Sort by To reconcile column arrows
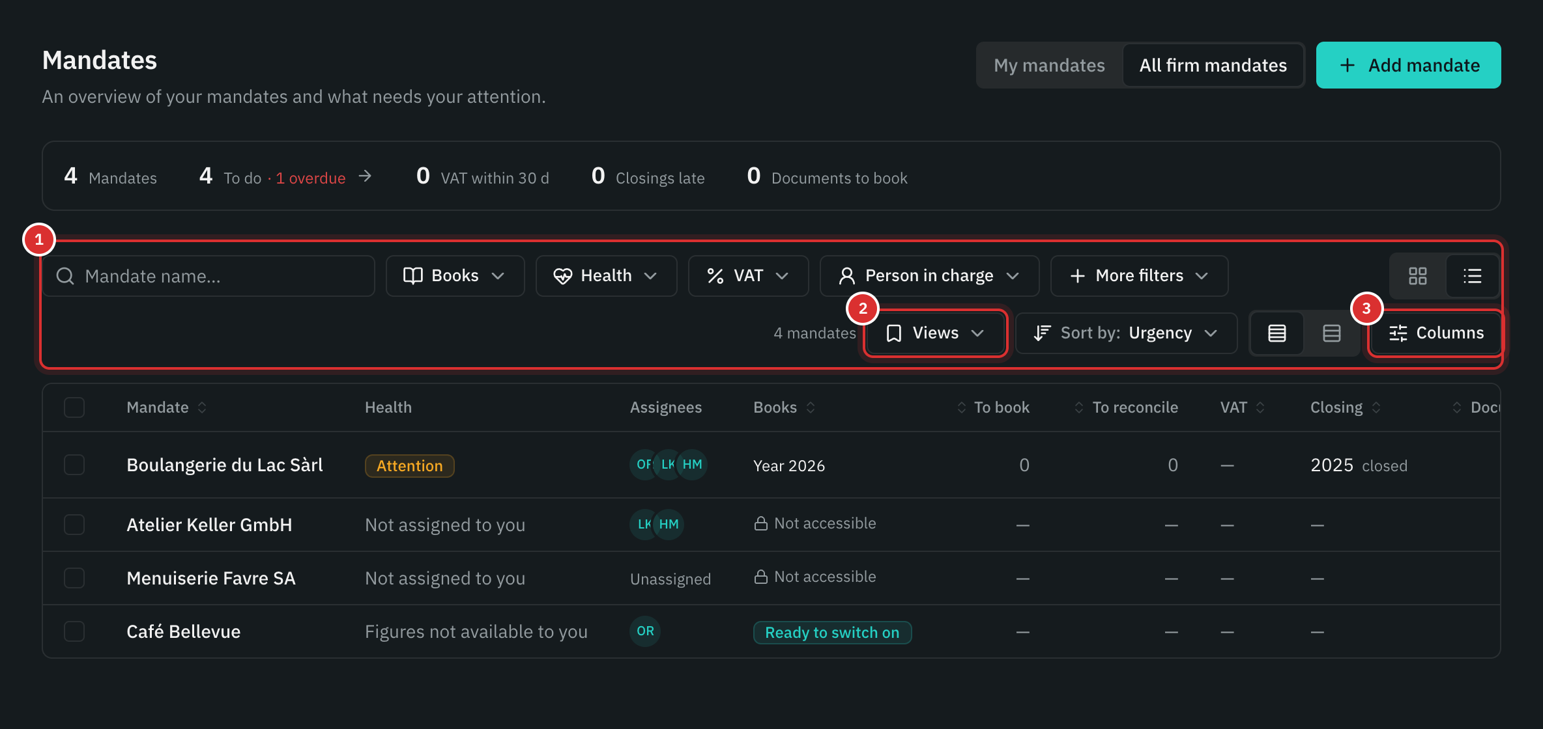The height and width of the screenshot is (729, 1543). pyautogui.click(x=1079, y=407)
